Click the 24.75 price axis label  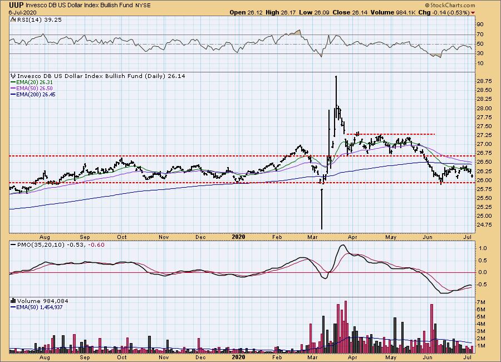coord(484,225)
